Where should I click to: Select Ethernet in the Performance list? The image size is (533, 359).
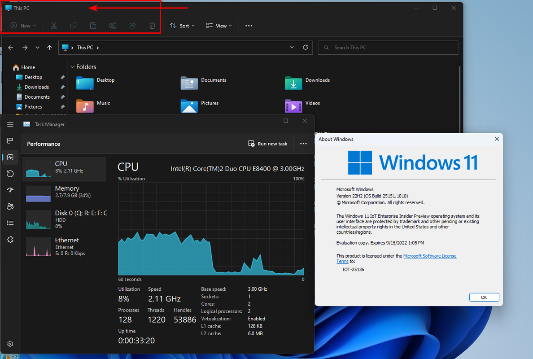point(64,246)
